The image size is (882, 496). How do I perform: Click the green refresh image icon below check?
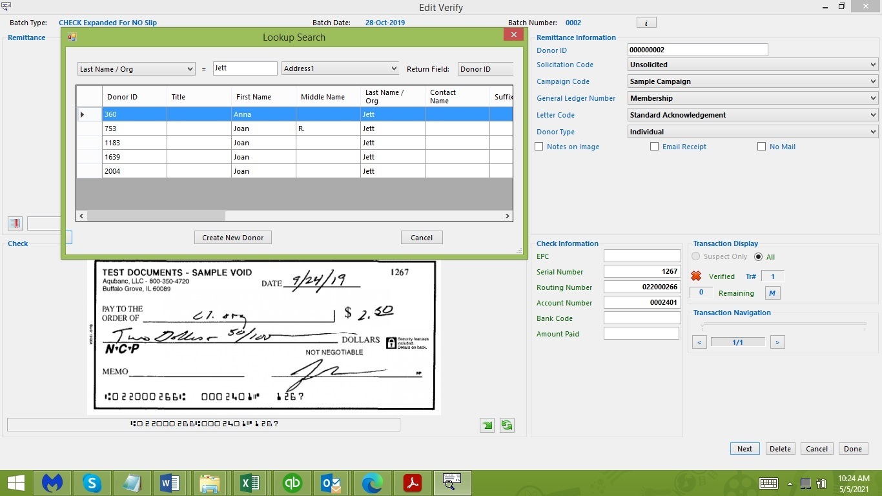pos(507,425)
